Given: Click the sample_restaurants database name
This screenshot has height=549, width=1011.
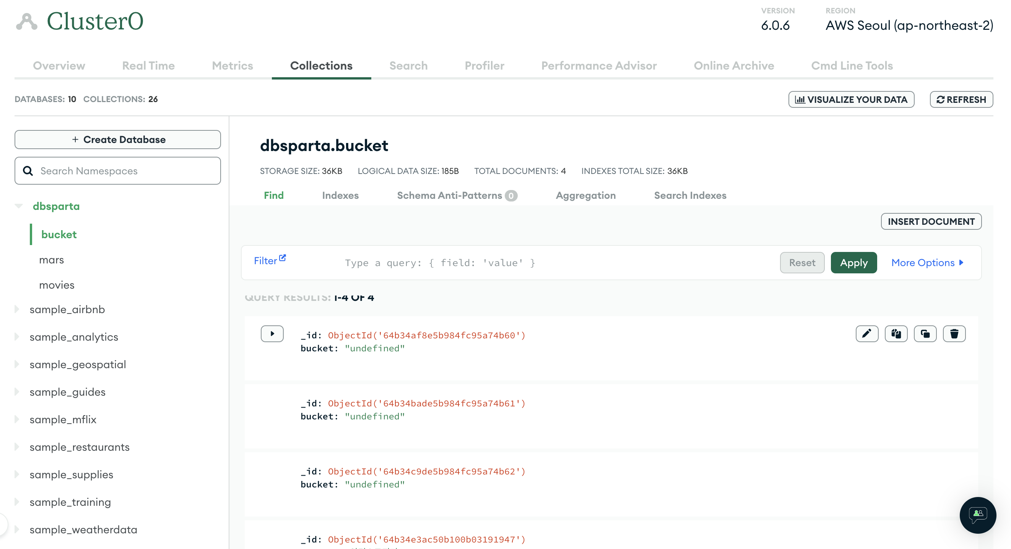Looking at the screenshot, I should coord(79,447).
